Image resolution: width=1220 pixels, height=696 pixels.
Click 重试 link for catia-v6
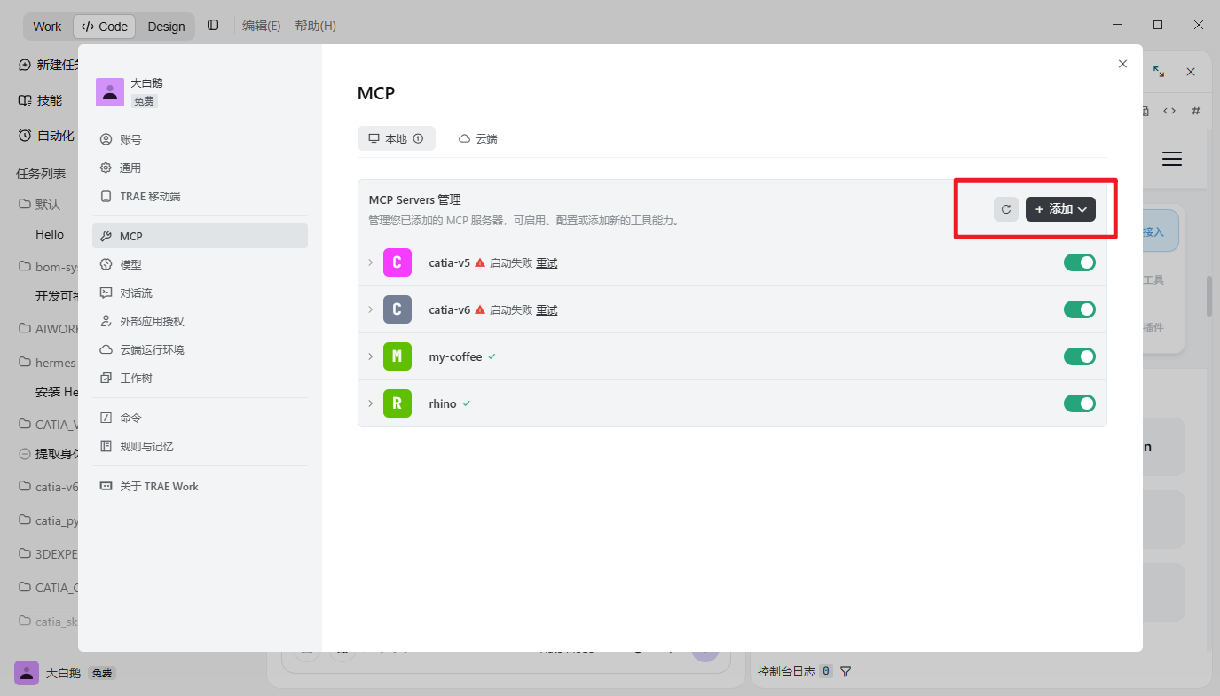pyautogui.click(x=547, y=310)
